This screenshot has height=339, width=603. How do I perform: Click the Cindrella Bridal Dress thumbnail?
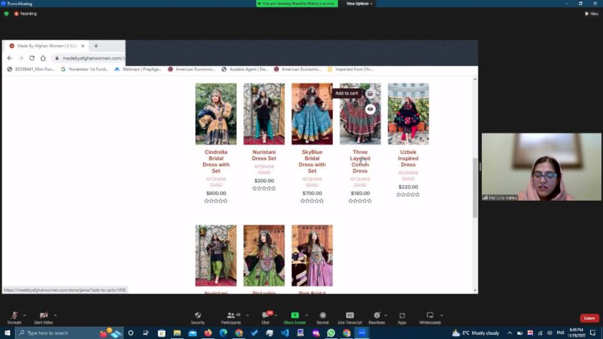click(x=216, y=114)
